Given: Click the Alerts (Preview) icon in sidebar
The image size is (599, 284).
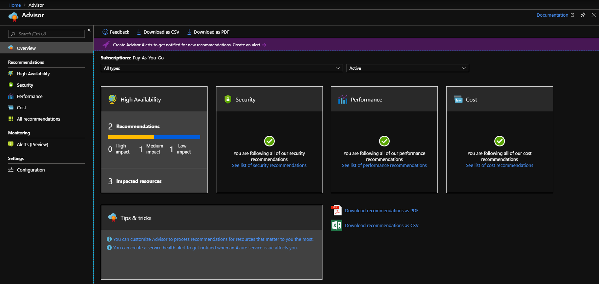Looking at the screenshot, I should click(11, 144).
